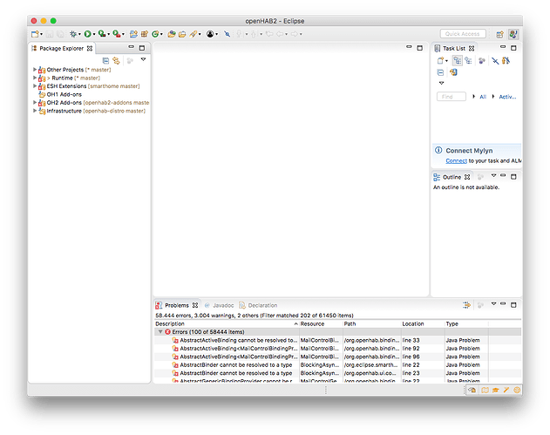The height and width of the screenshot is (435, 550).
Task: Click the Run button in the toolbar
Action: [88, 34]
